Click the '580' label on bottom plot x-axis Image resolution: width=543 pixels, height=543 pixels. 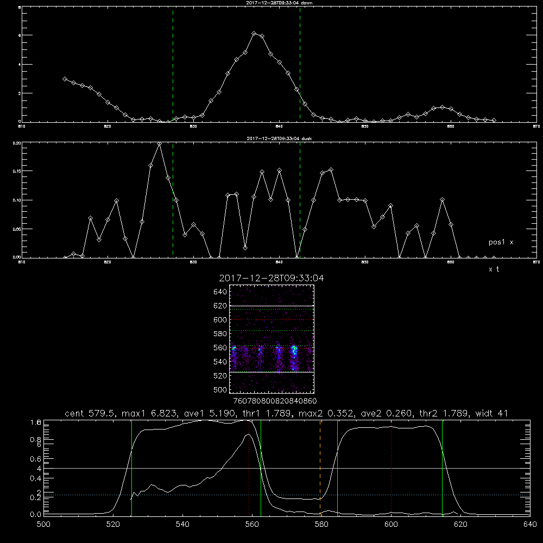[321, 525]
